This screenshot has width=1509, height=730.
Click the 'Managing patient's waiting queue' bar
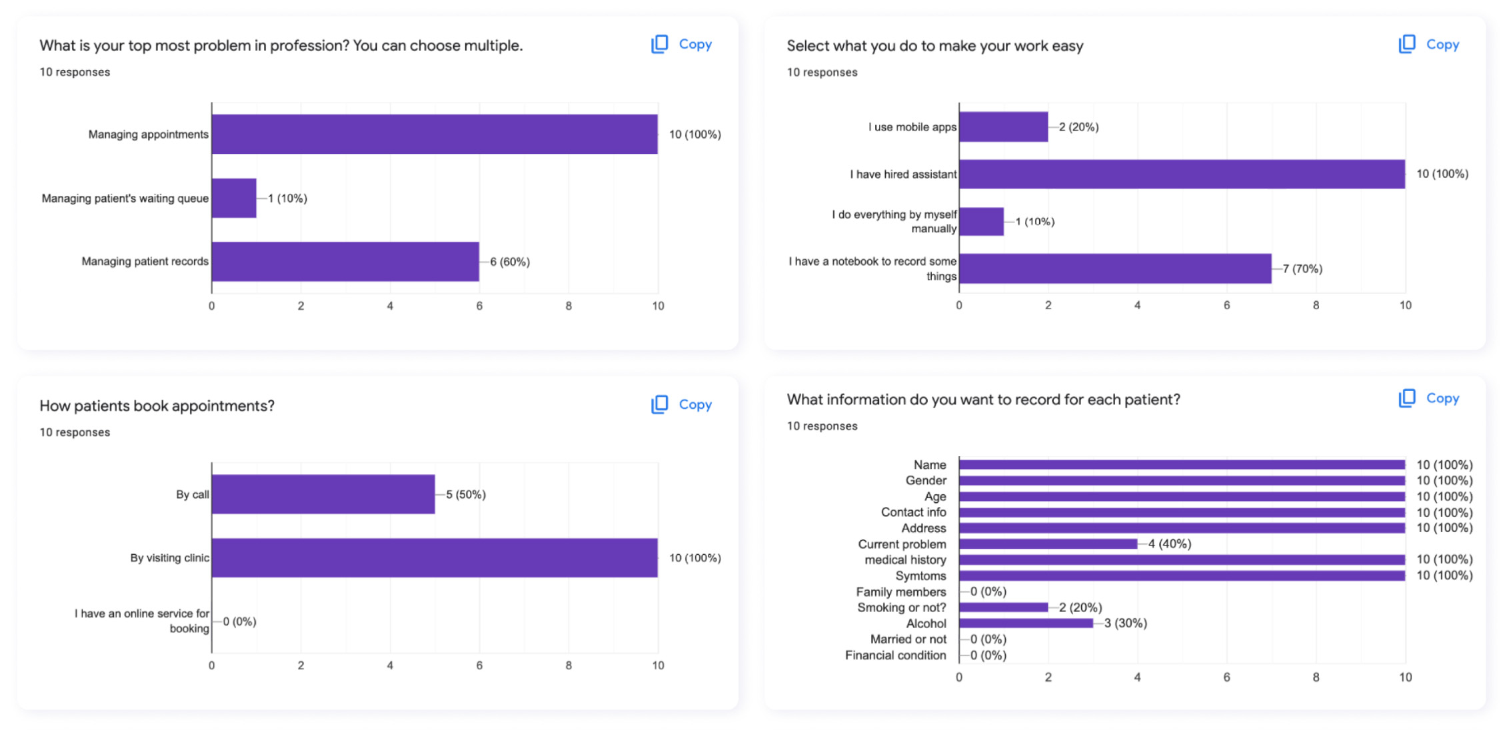tap(234, 198)
